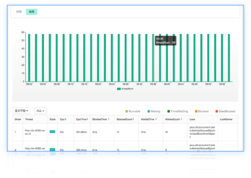Click the CpuTime sort arrow icon
The height and width of the screenshot is (178, 251).
[x=87, y=119]
